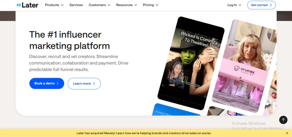Click the Later logo icon
The height and width of the screenshot is (137, 292).
(19, 5)
